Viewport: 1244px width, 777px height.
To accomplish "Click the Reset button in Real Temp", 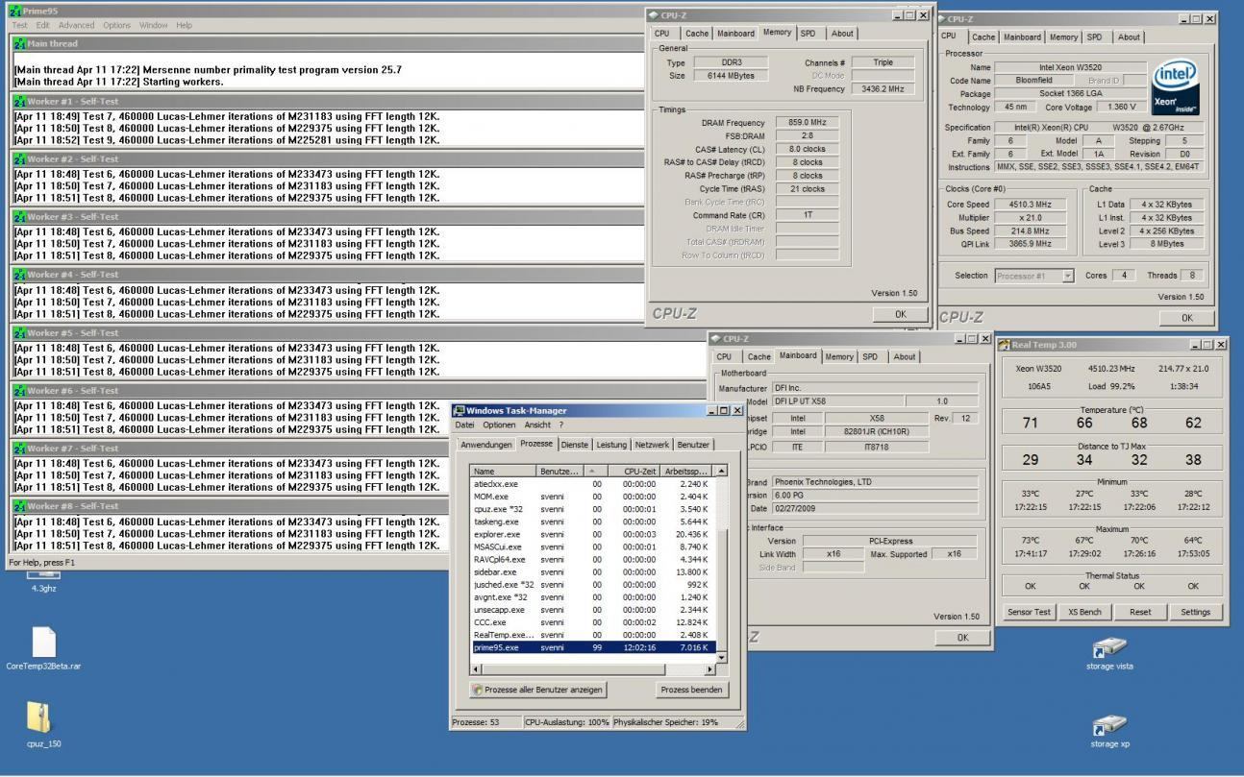I will [1140, 612].
